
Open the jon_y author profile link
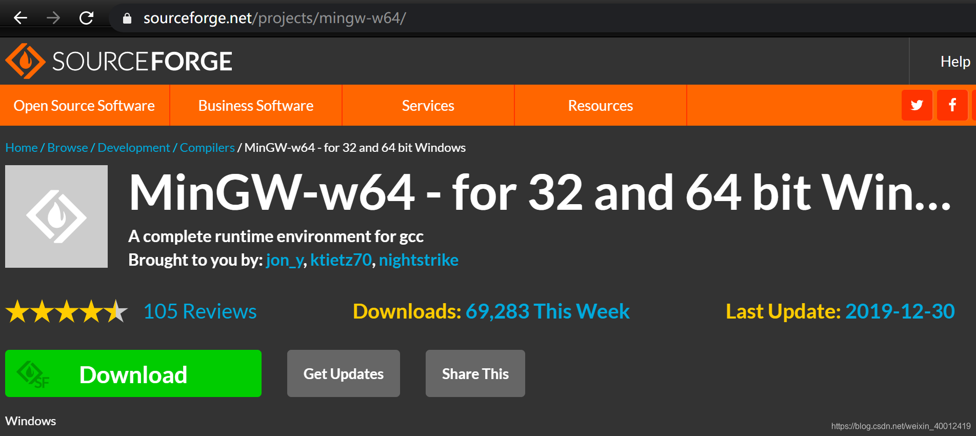(285, 260)
